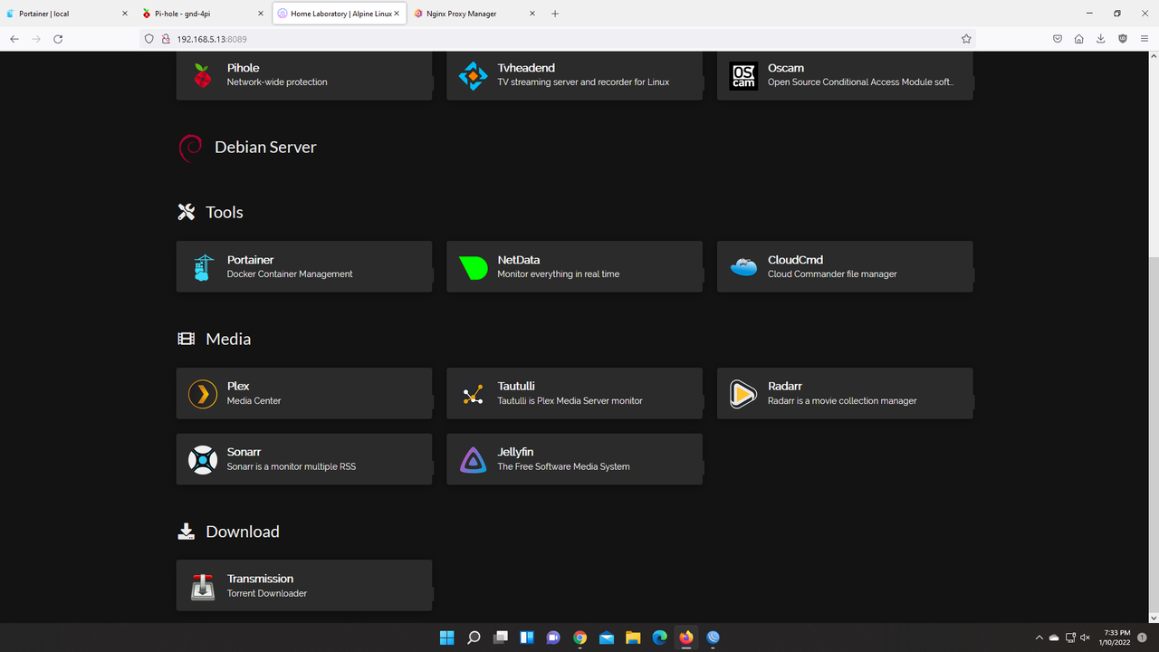This screenshot has height=652, width=1159.
Task: Click the Firefox taskbar icon
Action: pos(686,638)
